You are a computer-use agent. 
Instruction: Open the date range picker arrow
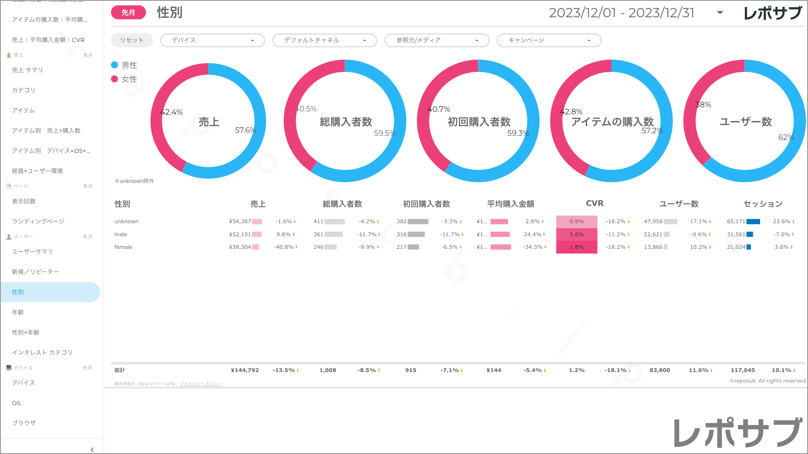[x=720, y=13]
